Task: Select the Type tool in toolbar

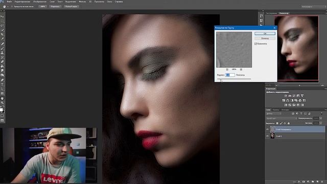Action: [2, 84]
